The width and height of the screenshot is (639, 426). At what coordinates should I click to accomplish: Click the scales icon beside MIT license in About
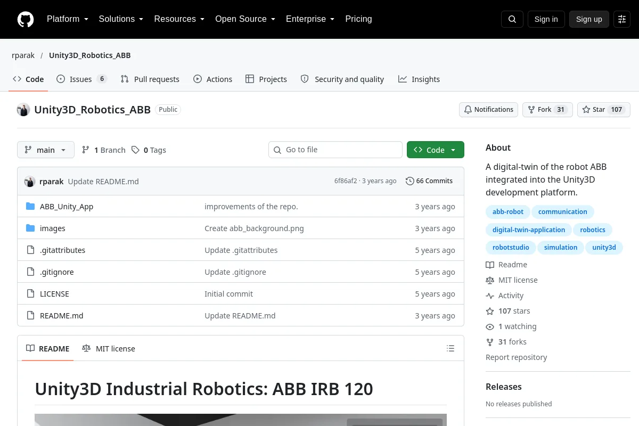[x=490, y=280]
